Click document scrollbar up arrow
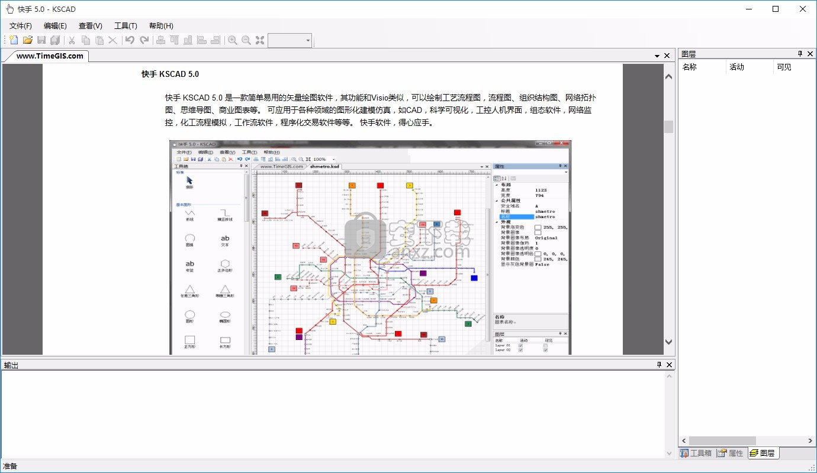The image size is (817, 473). coord(668,77)
